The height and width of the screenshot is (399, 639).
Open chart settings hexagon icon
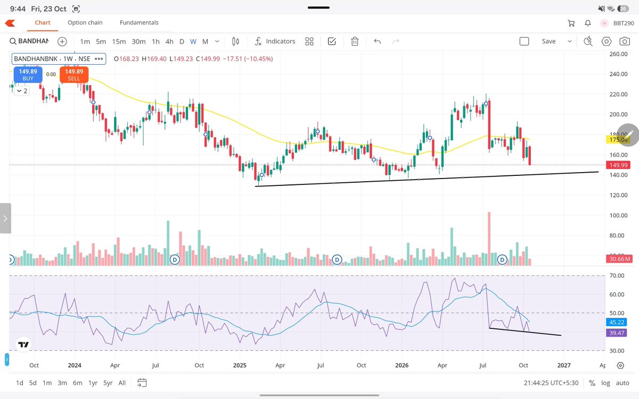tap(607, 41)
